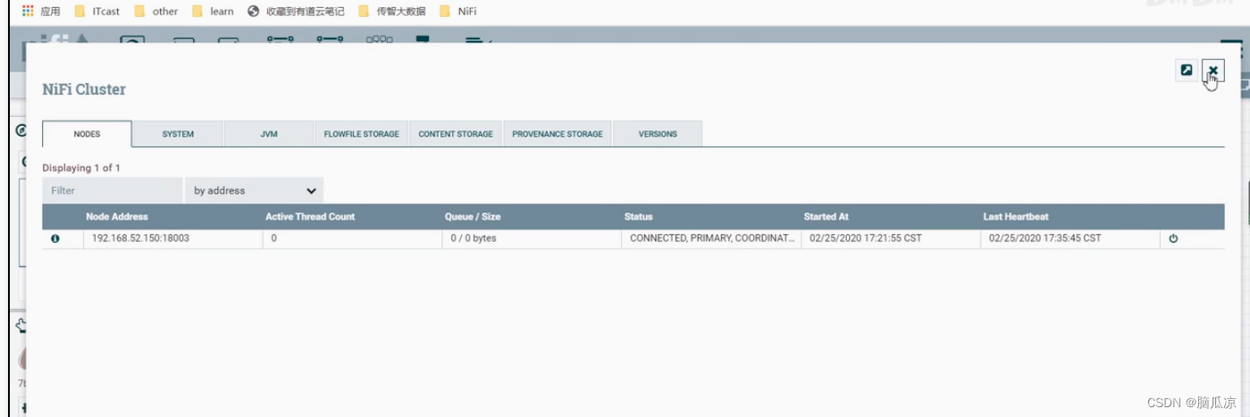Select the 192.168.52.150:18003 address cell

point(172,238)
